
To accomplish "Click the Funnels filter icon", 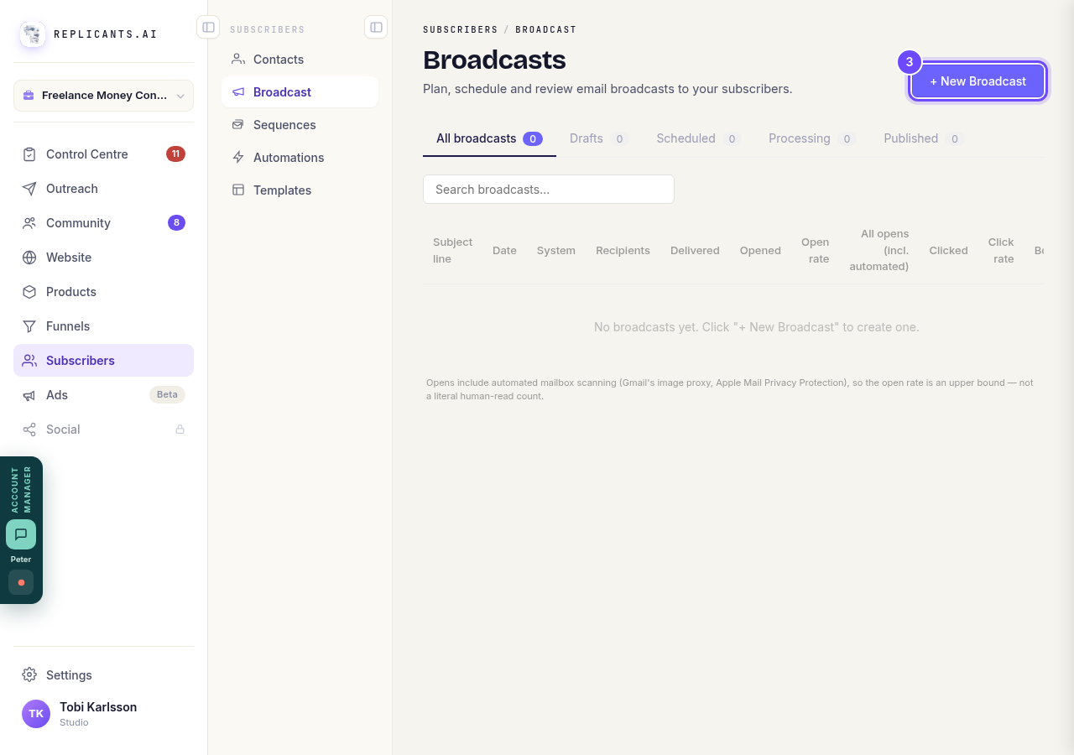I will coord(29,326).
